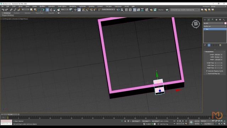Open the File menu
This screenshot has width=227, height=128.
[x=2, y=6]
